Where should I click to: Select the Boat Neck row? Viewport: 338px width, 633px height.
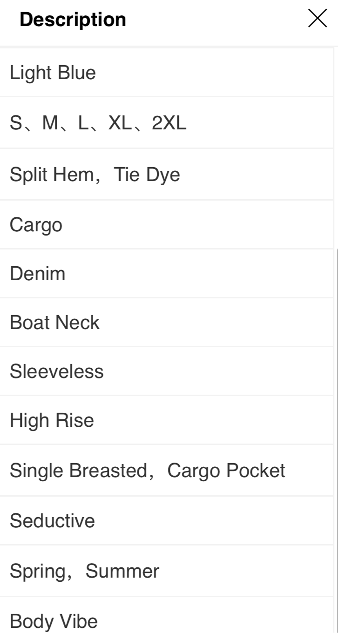pyautogui.click(x=167, y=323)
